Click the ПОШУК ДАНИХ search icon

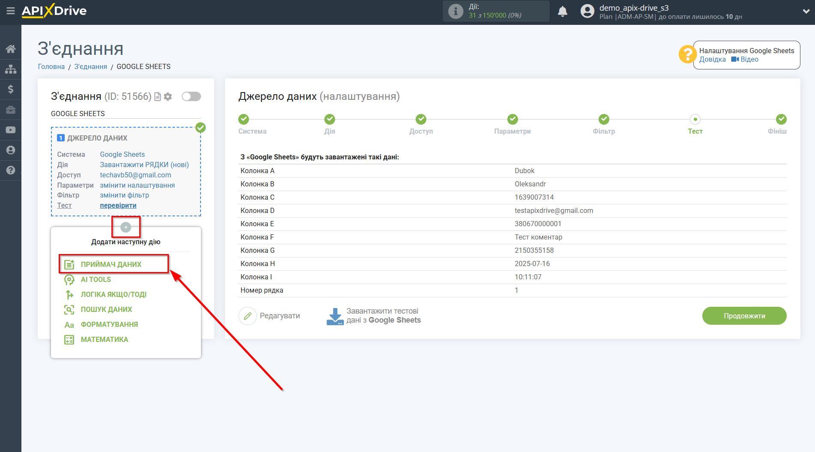point(69,310)
